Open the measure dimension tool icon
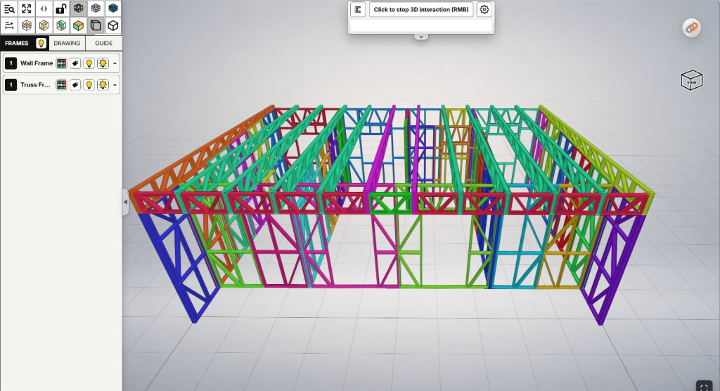This screenshot has height=391, width=720. 9,25
